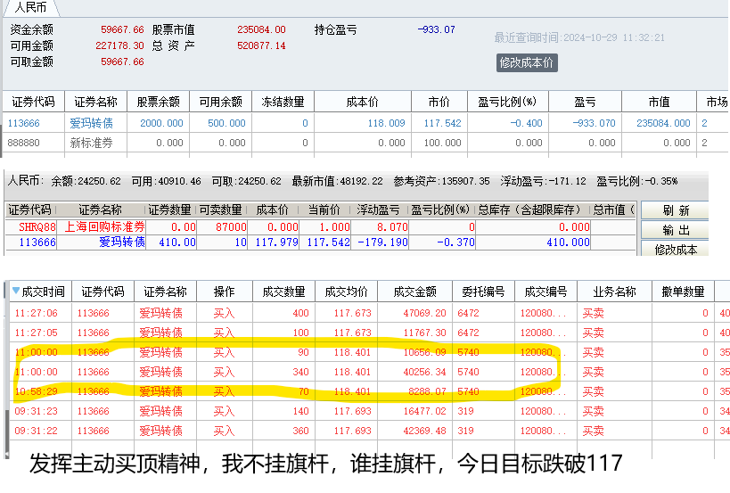Select the 11:27:06 trade record row

(357, 313)
